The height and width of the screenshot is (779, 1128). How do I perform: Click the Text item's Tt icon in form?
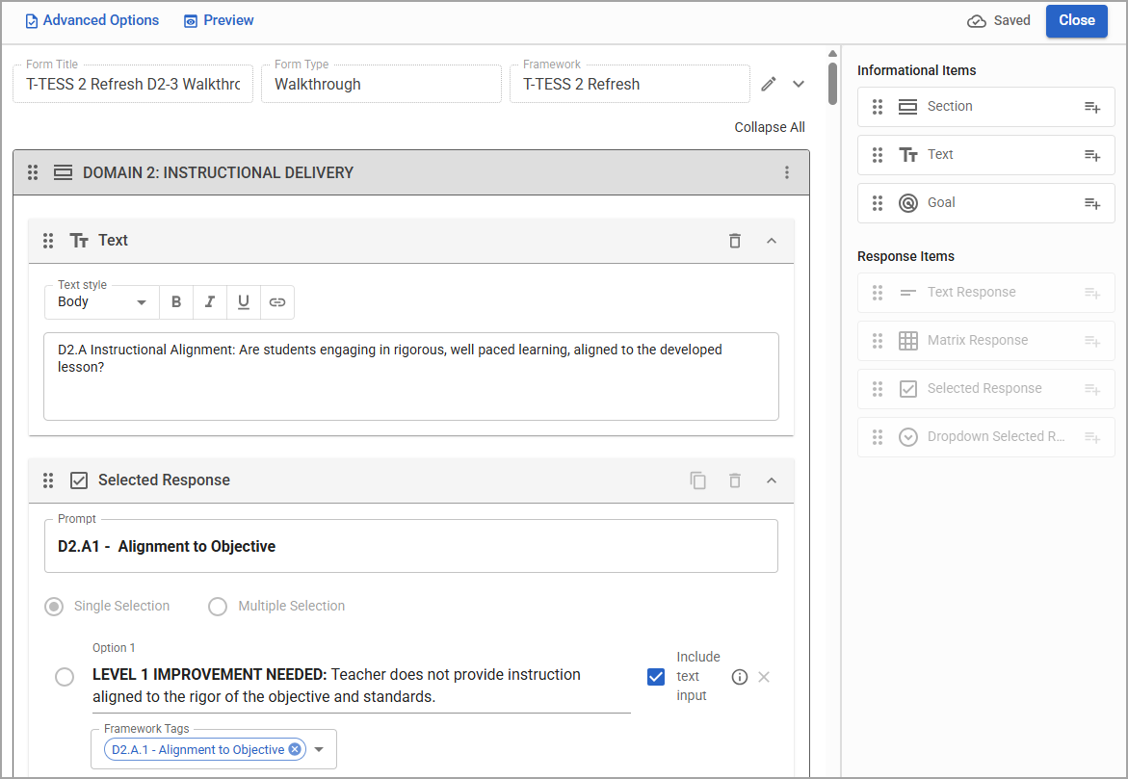click(x=79, y=241)
